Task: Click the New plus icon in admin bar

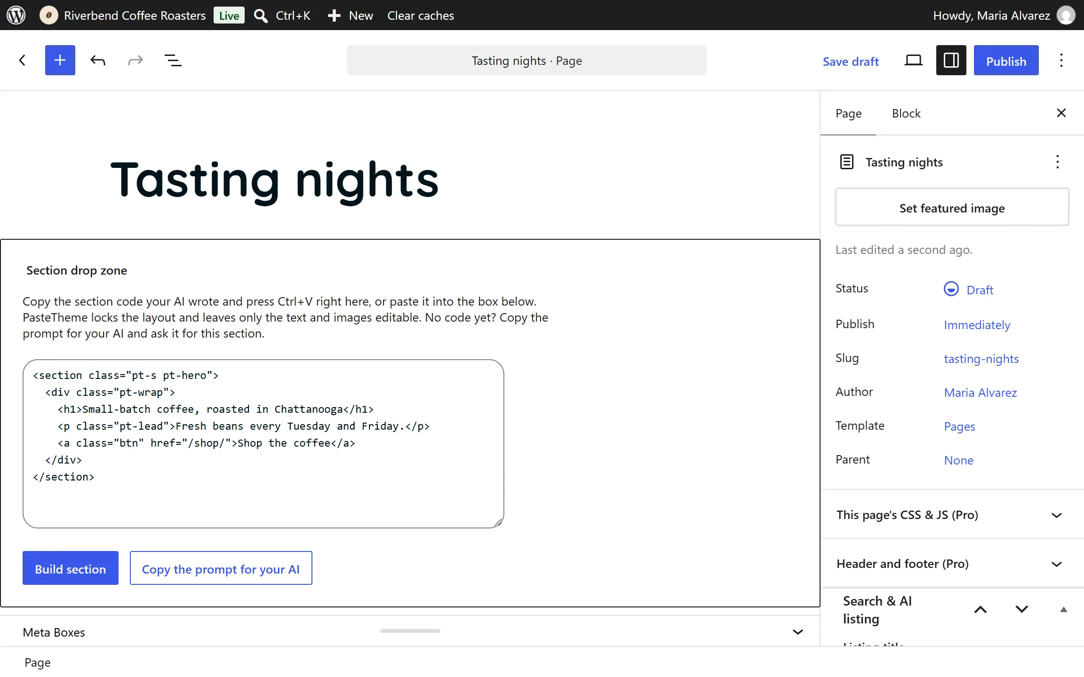Action: [334, 16]
